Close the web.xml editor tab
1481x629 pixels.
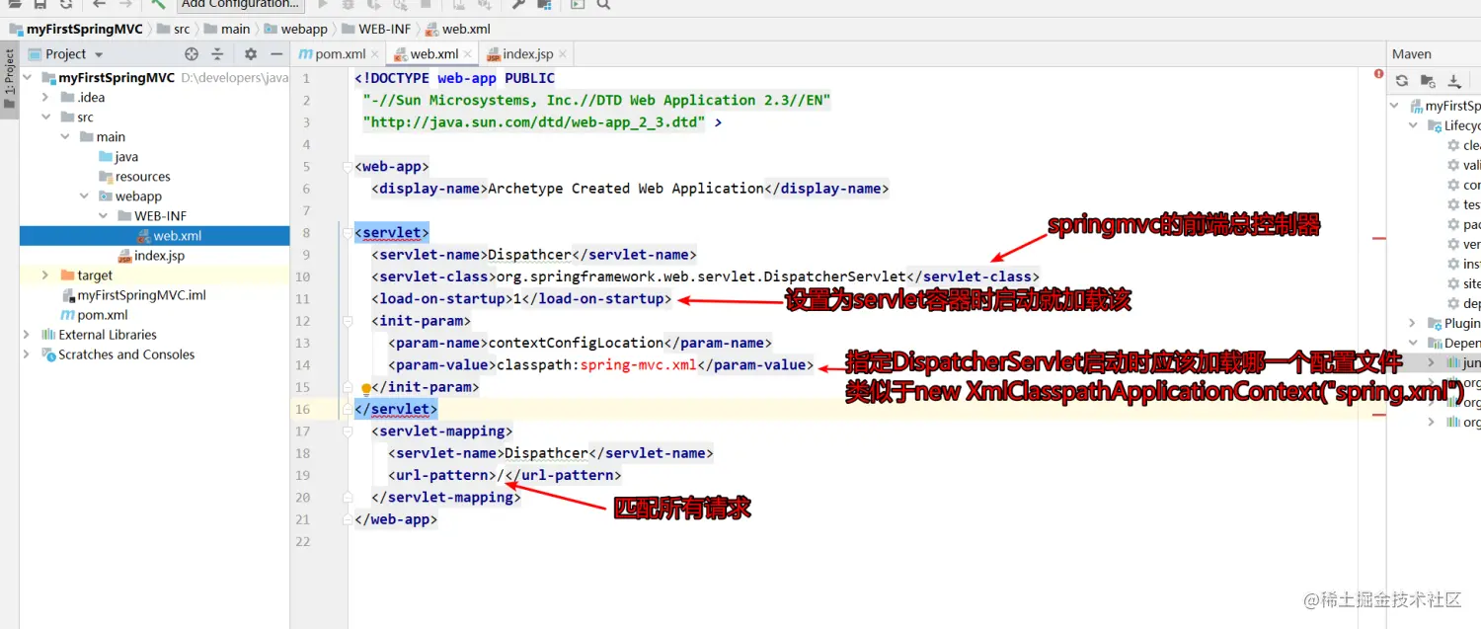point(467,54)
